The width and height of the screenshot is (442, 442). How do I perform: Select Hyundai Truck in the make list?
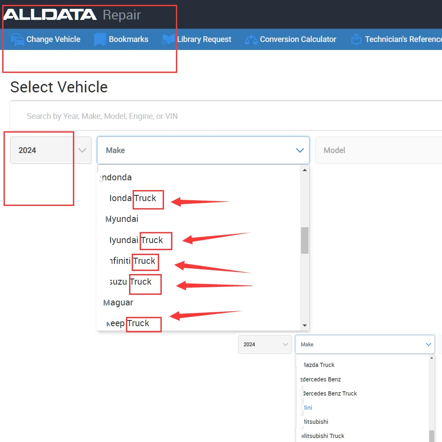click(x=136, y=240)
